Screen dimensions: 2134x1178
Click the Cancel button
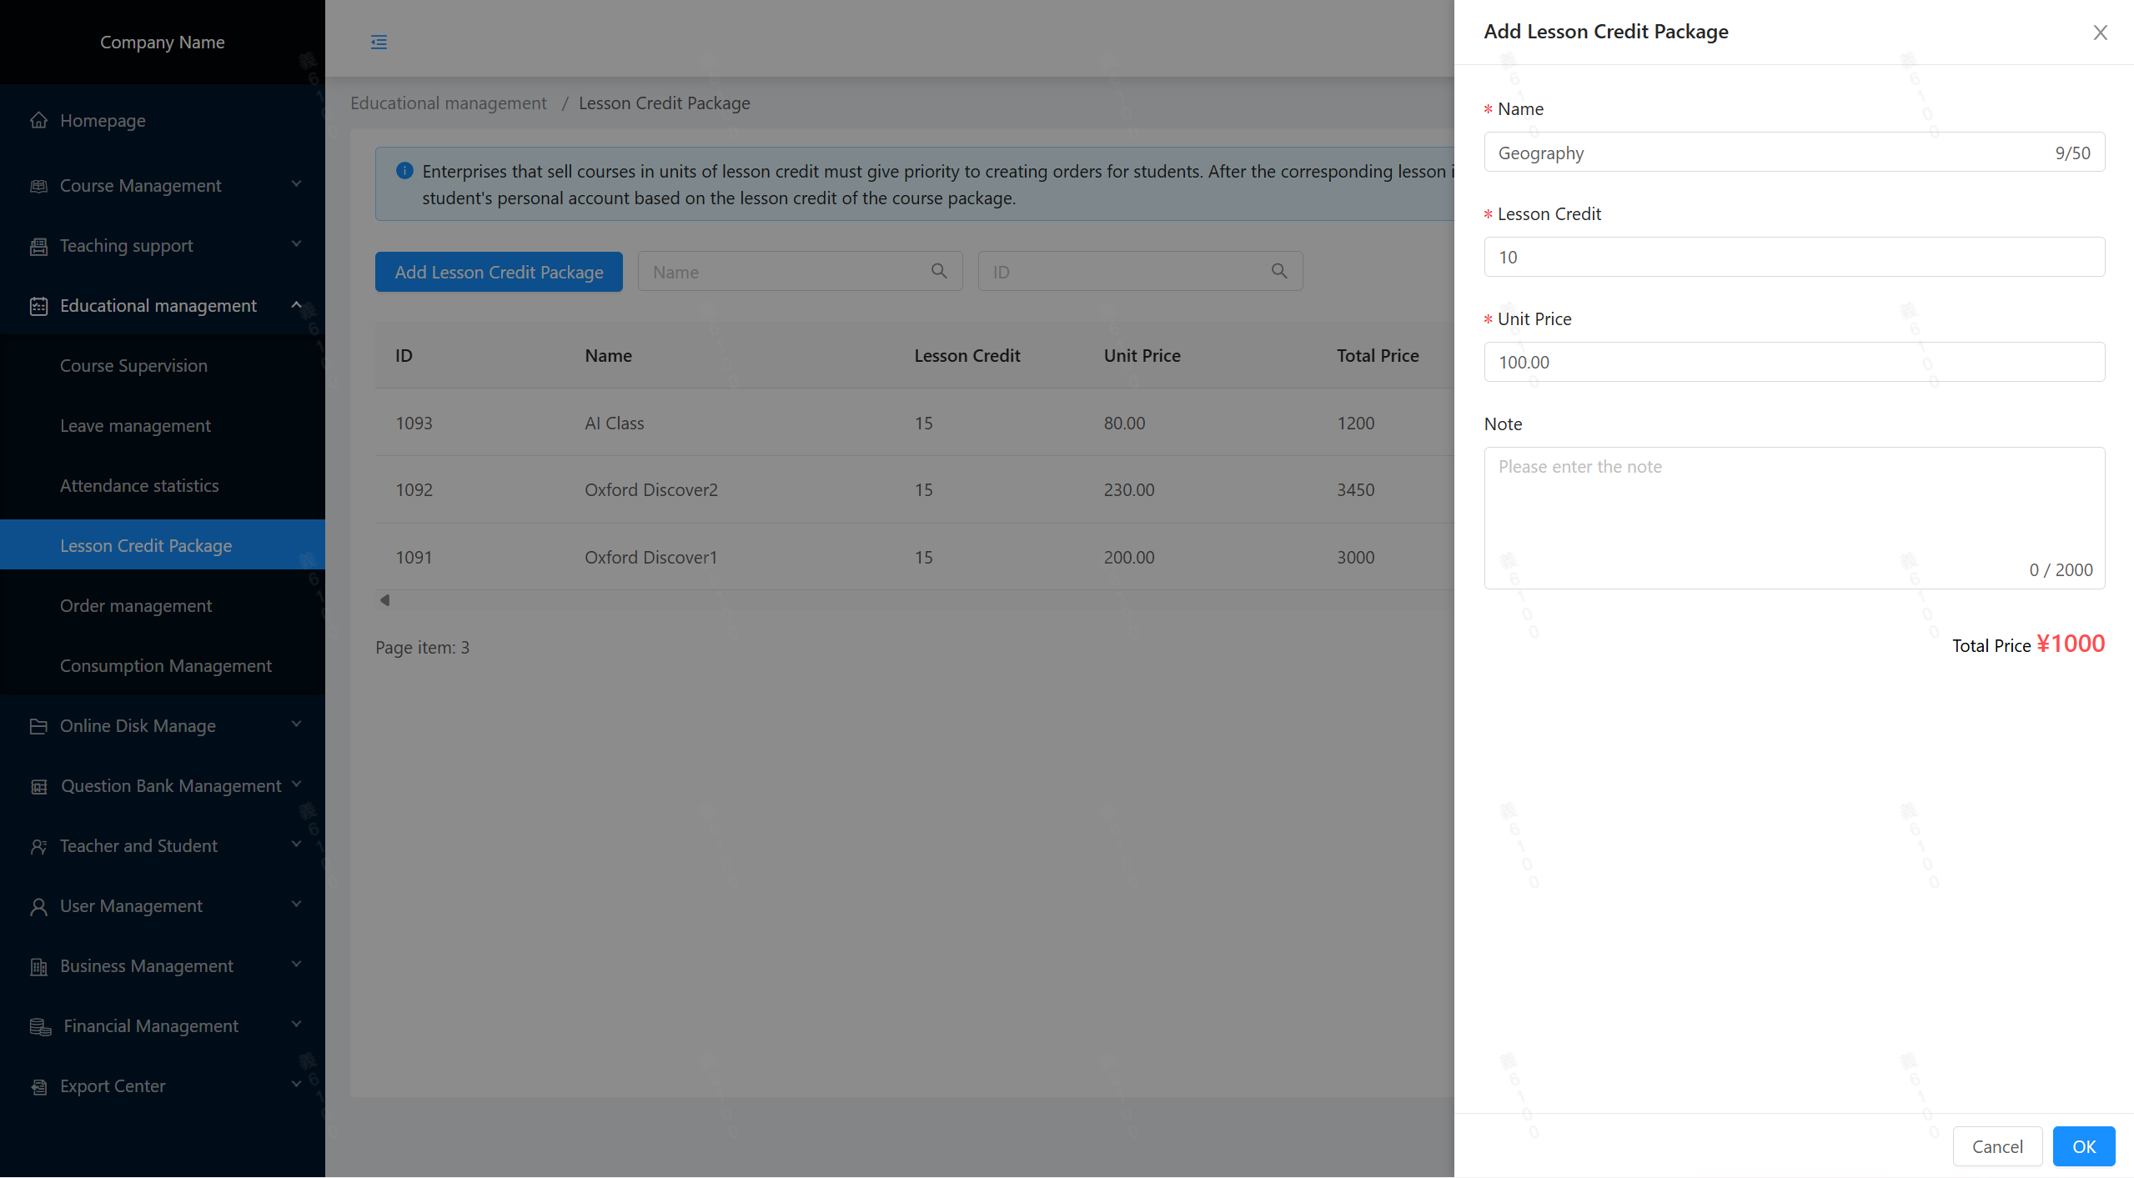(x=1996, y=1146)
